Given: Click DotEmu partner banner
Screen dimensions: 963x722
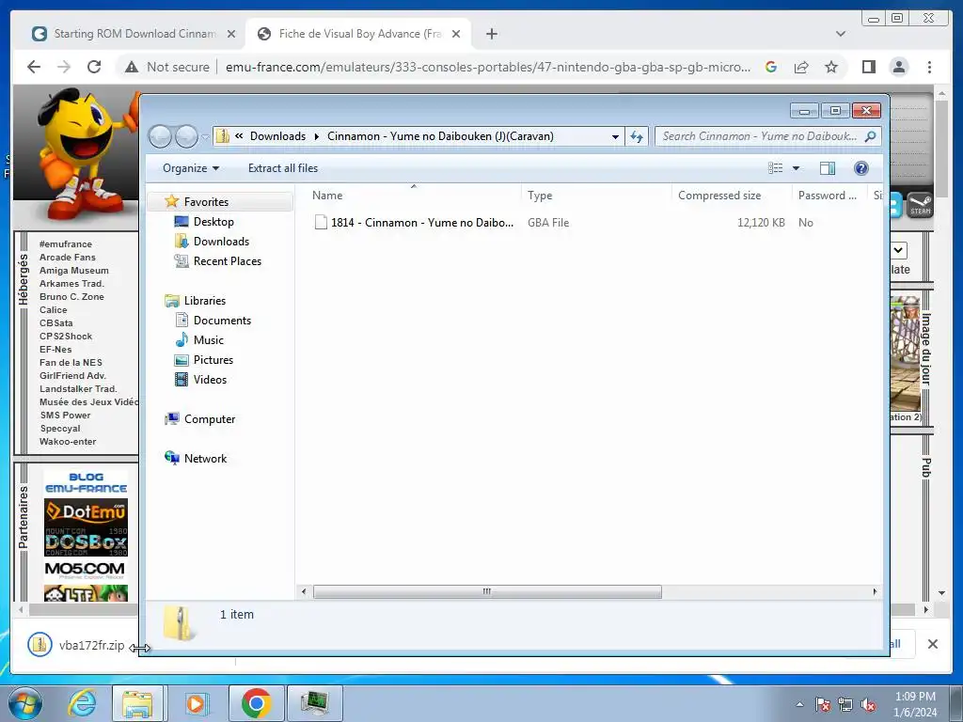Looking at the screenshot, I should point(86,510).
